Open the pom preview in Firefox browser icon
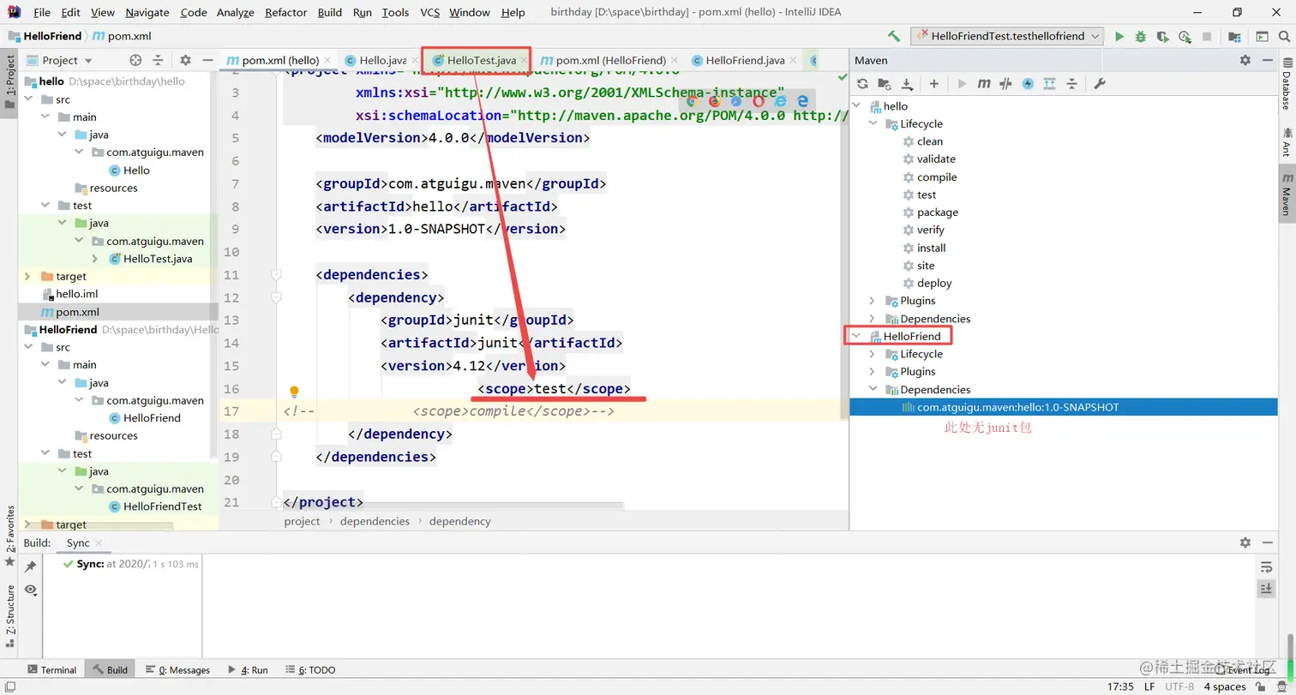The height and width of the screenshot is (695, 1296). pyautogui.click(x=714, y=100)
